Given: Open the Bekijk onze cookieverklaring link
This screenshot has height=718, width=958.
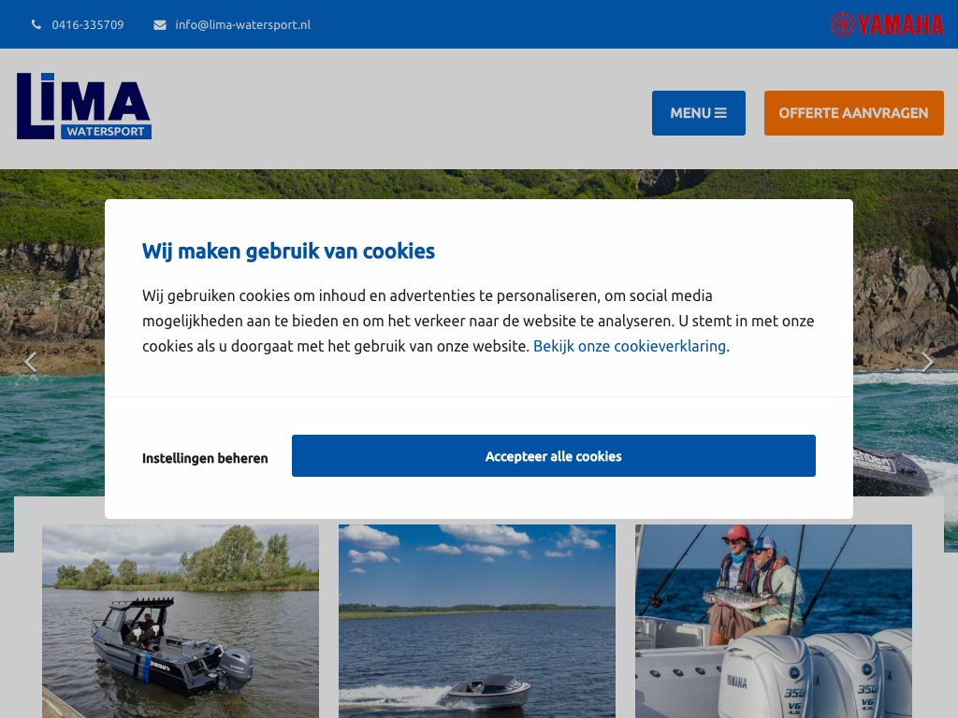Looking at the screenshot, I should 630,346.
